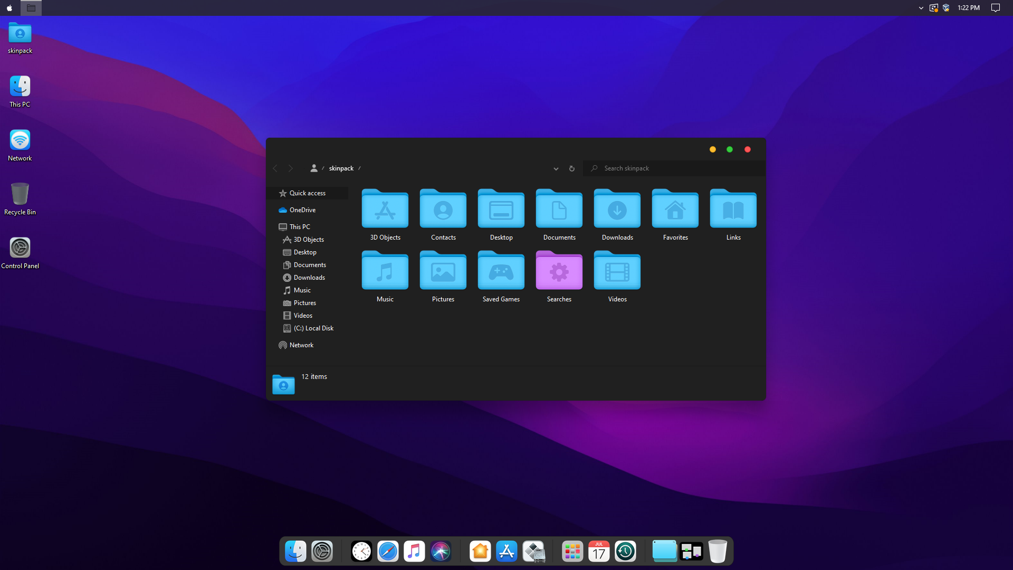This screenshot has height=570, width=1013.
Task: Expand the address bar history dropdown
Action: (556, 169)
